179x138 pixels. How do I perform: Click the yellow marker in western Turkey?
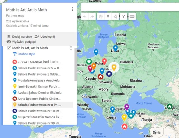[124, 118]
